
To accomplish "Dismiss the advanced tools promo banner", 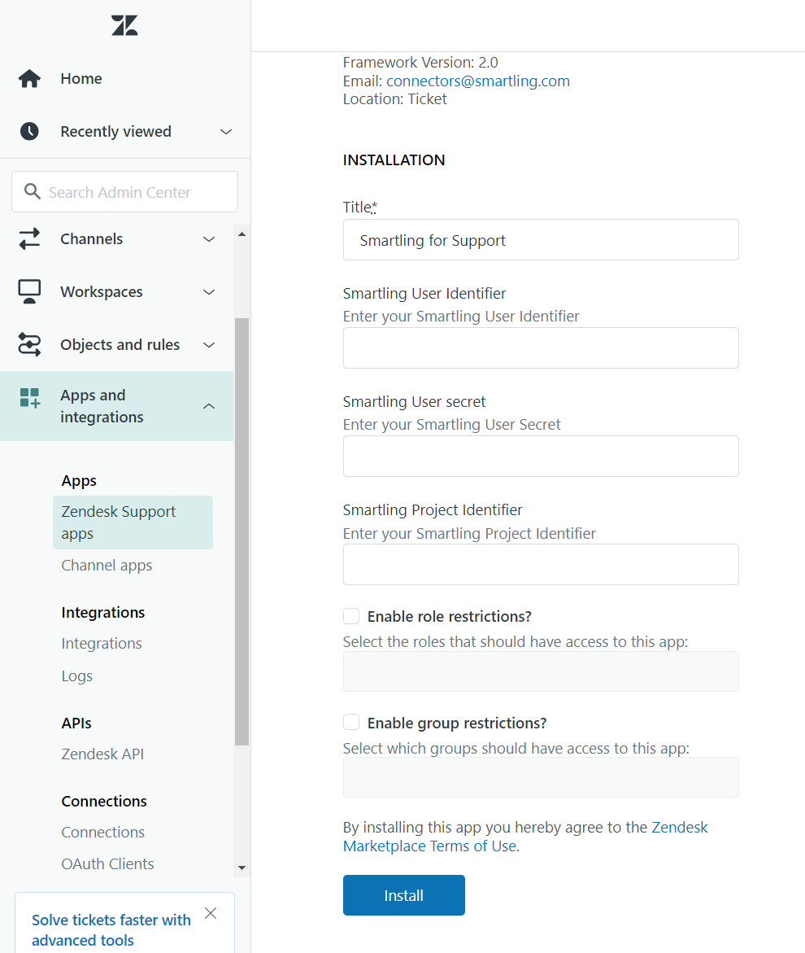I will click(211, 913).
